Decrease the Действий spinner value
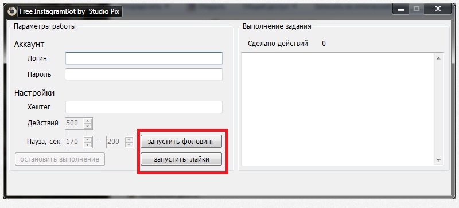The height and width of the screenshot is (208, 459). pos(88,127)
